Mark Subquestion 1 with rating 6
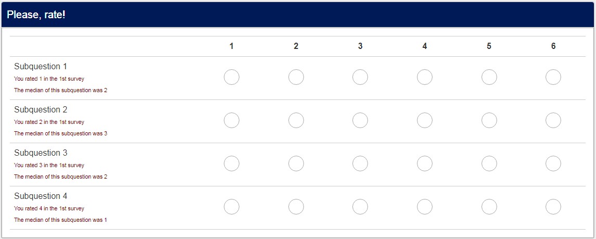 pyautogui.click(x=553, y=77)
